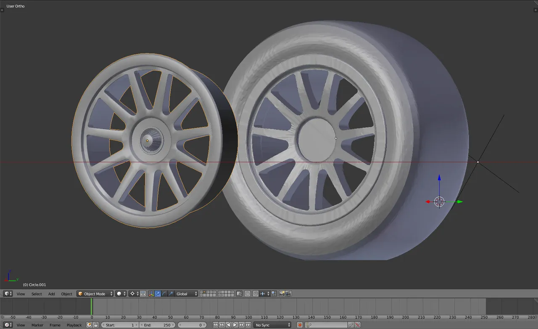538x329 pixels.
Task: Toggle snap during transform magnet icon
Action: pos(256,294)
